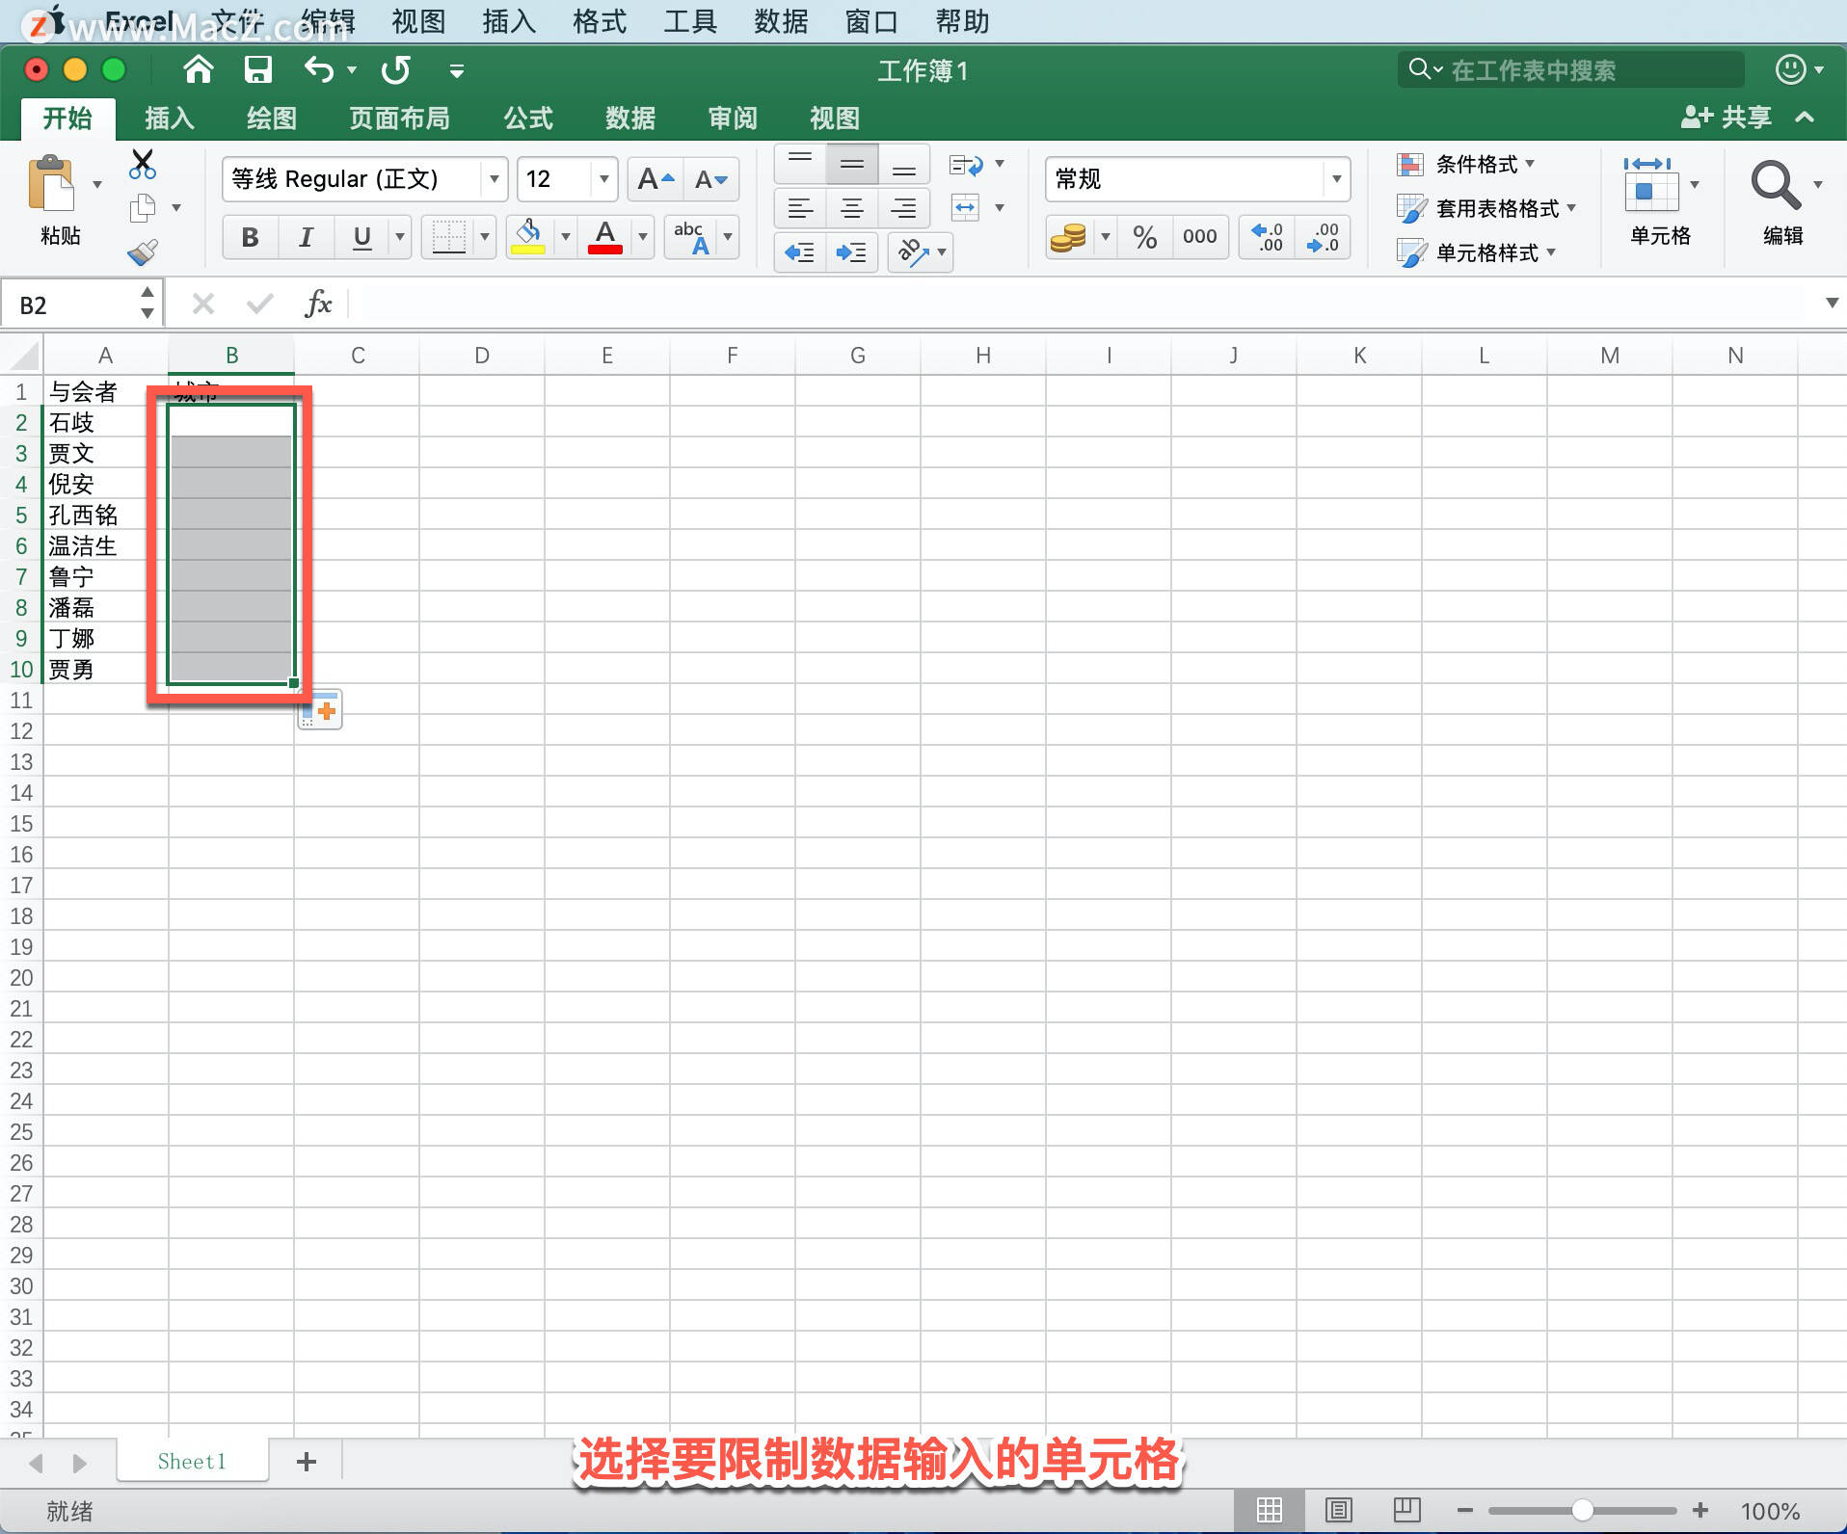Adjust the zoom slider in status bar
The image size is (1847, 1534).
1584,1510
